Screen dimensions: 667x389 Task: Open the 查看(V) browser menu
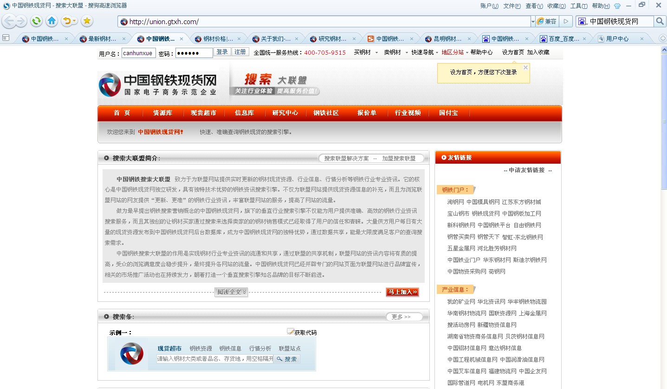point(534,6)
